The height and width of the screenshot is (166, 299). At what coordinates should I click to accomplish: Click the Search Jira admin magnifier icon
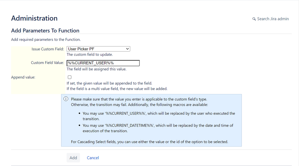pyautogui.click(x=254, y=19)
